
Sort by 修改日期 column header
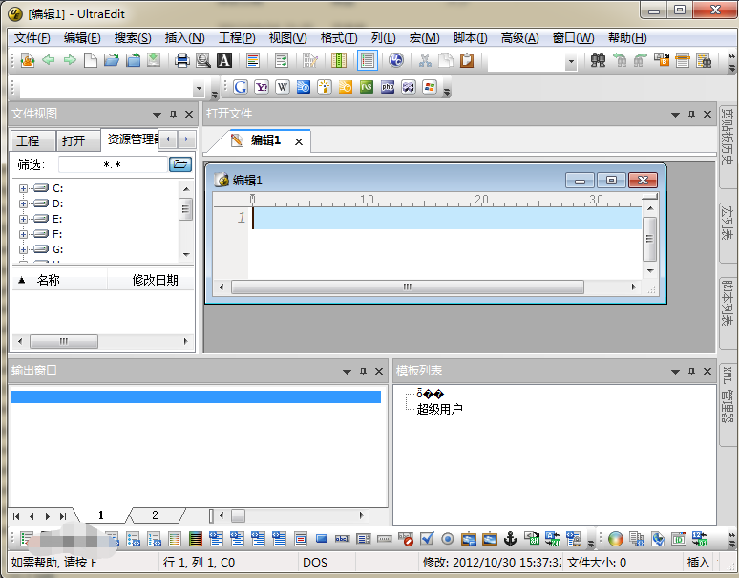coord(151,280)
